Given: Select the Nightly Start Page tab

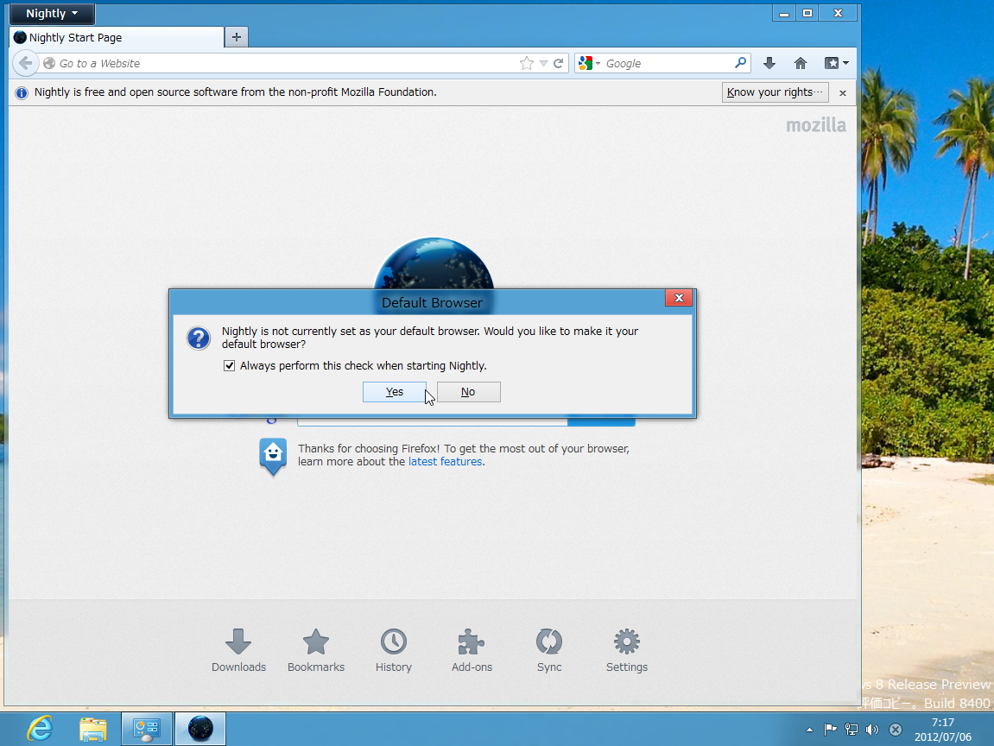Looking at the screenshot, I should pos(117,37).
